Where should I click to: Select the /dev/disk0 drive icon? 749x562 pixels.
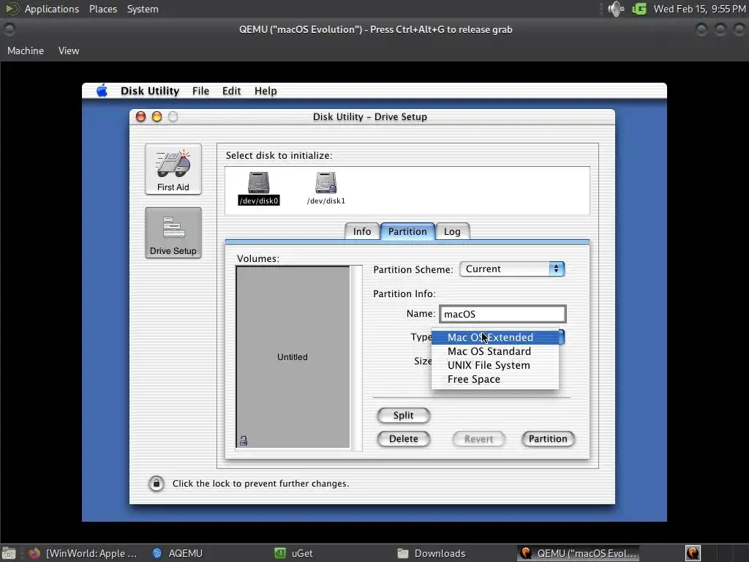(259, 189)
